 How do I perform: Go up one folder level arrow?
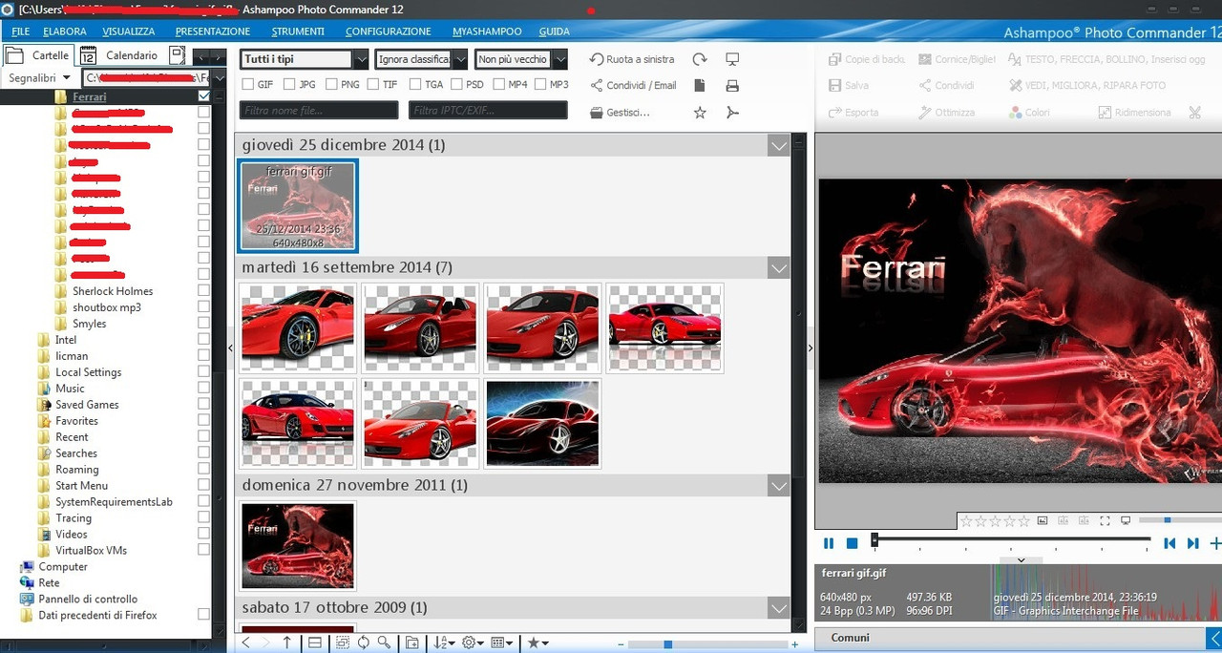286,642
